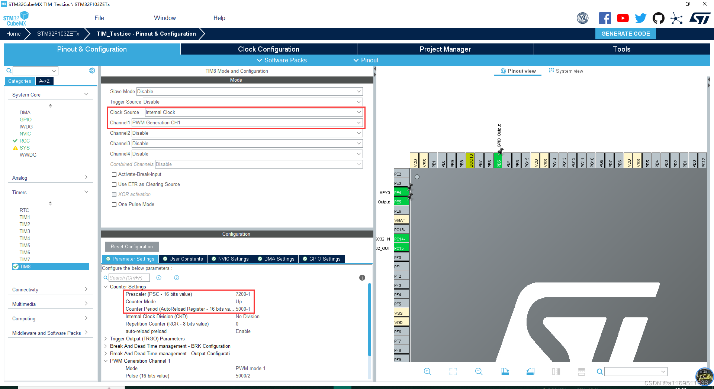This screenshot has height=389, width=714.
Task: Click the 10-year anniversary badge icon
Action: (582, 18)
